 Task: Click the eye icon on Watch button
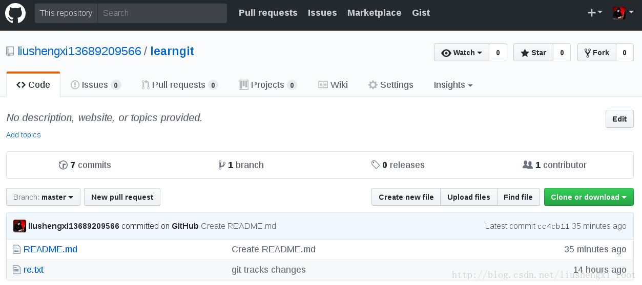pyautogui.click(x=446, y=53)
